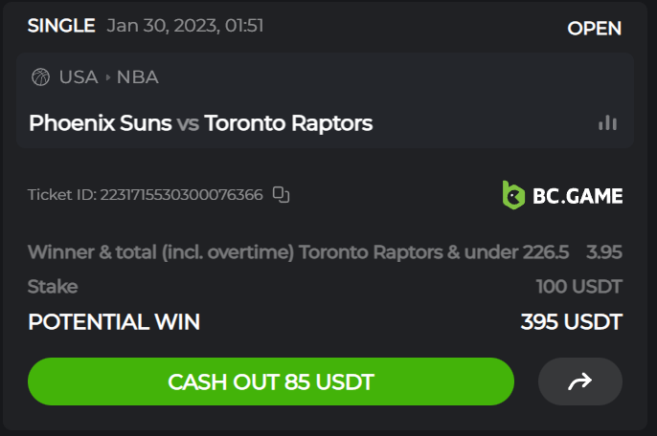Click the basketball sport icon
657x436 pixels.
coord(40,77)
